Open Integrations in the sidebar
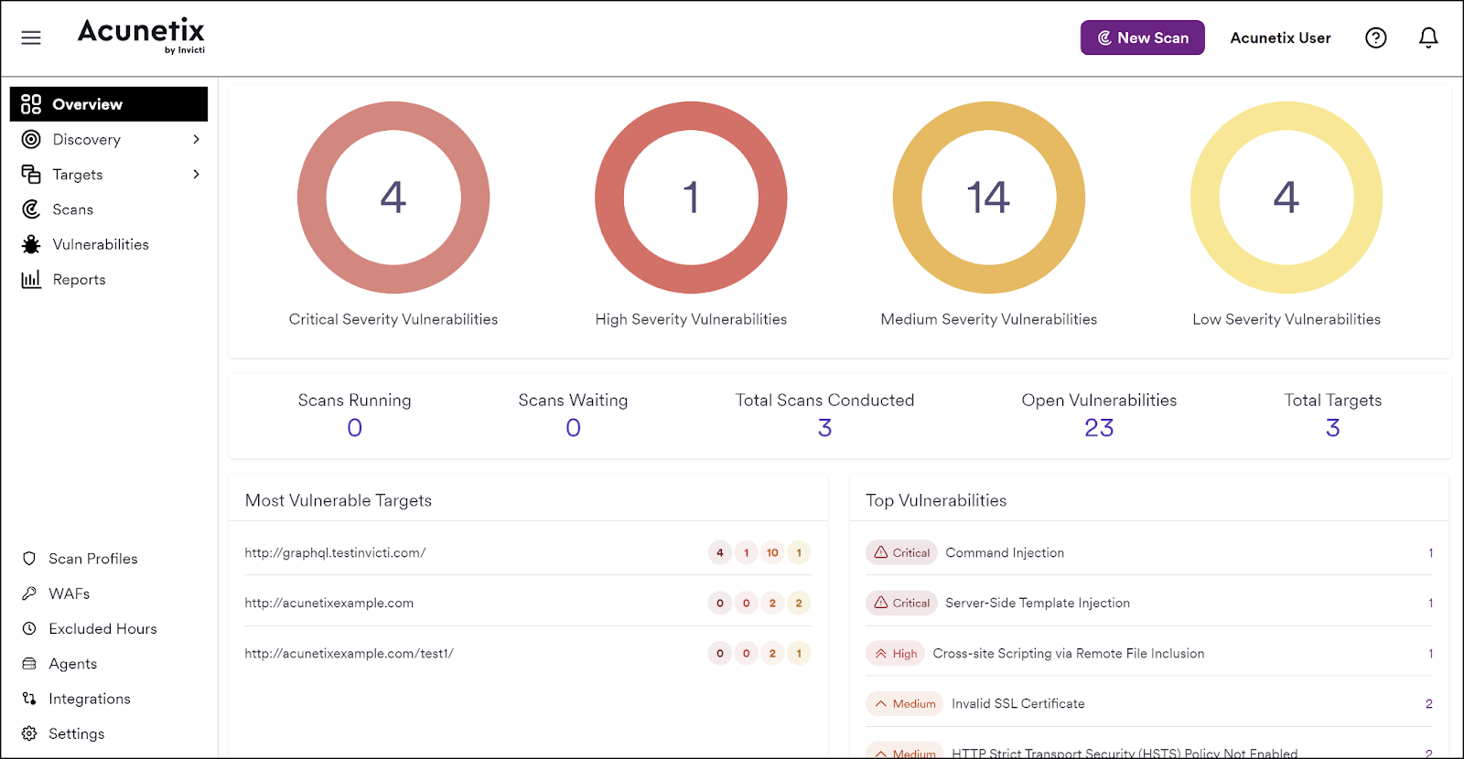This screenshot has height=759, width=1464. click(89, 699)
